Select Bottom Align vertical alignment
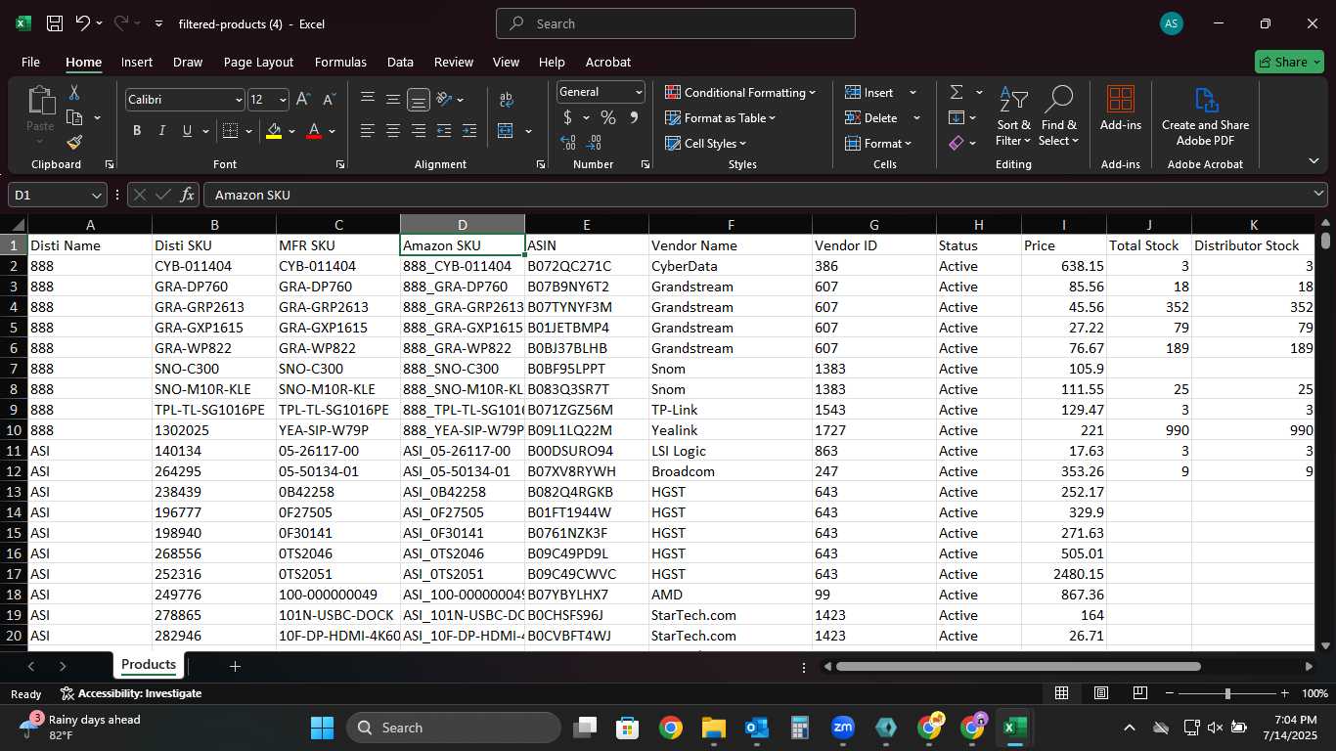 point(419,100)
